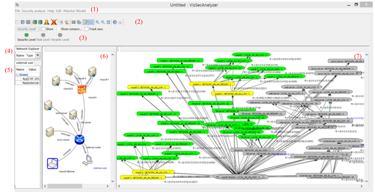Select the blue external router node
Viewport: 375px width, 194px height.
point(79,139)
